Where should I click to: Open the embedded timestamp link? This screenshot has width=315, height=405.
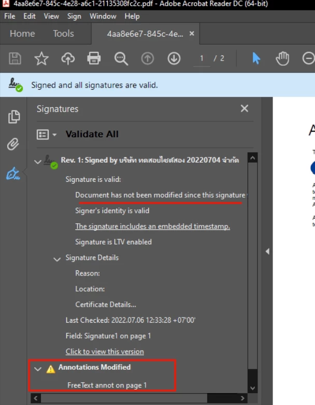tap(152, 226)
